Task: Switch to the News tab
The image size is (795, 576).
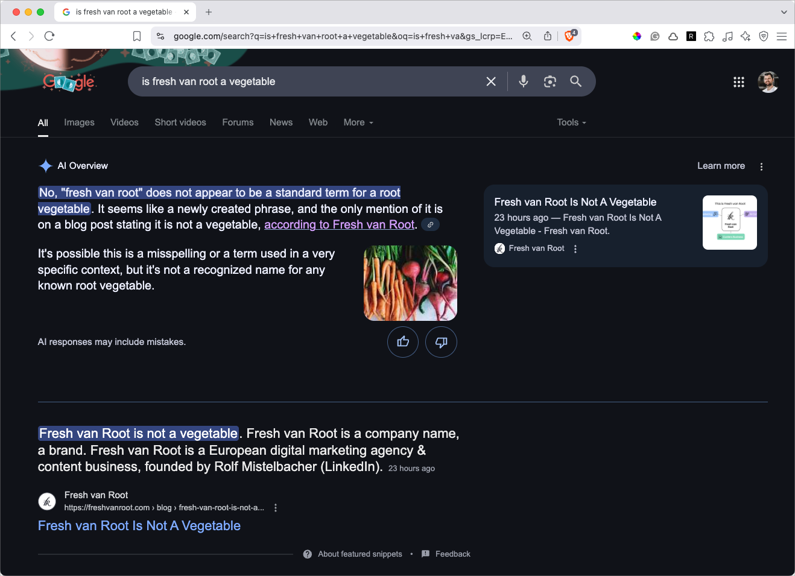Action: point(281,122)
